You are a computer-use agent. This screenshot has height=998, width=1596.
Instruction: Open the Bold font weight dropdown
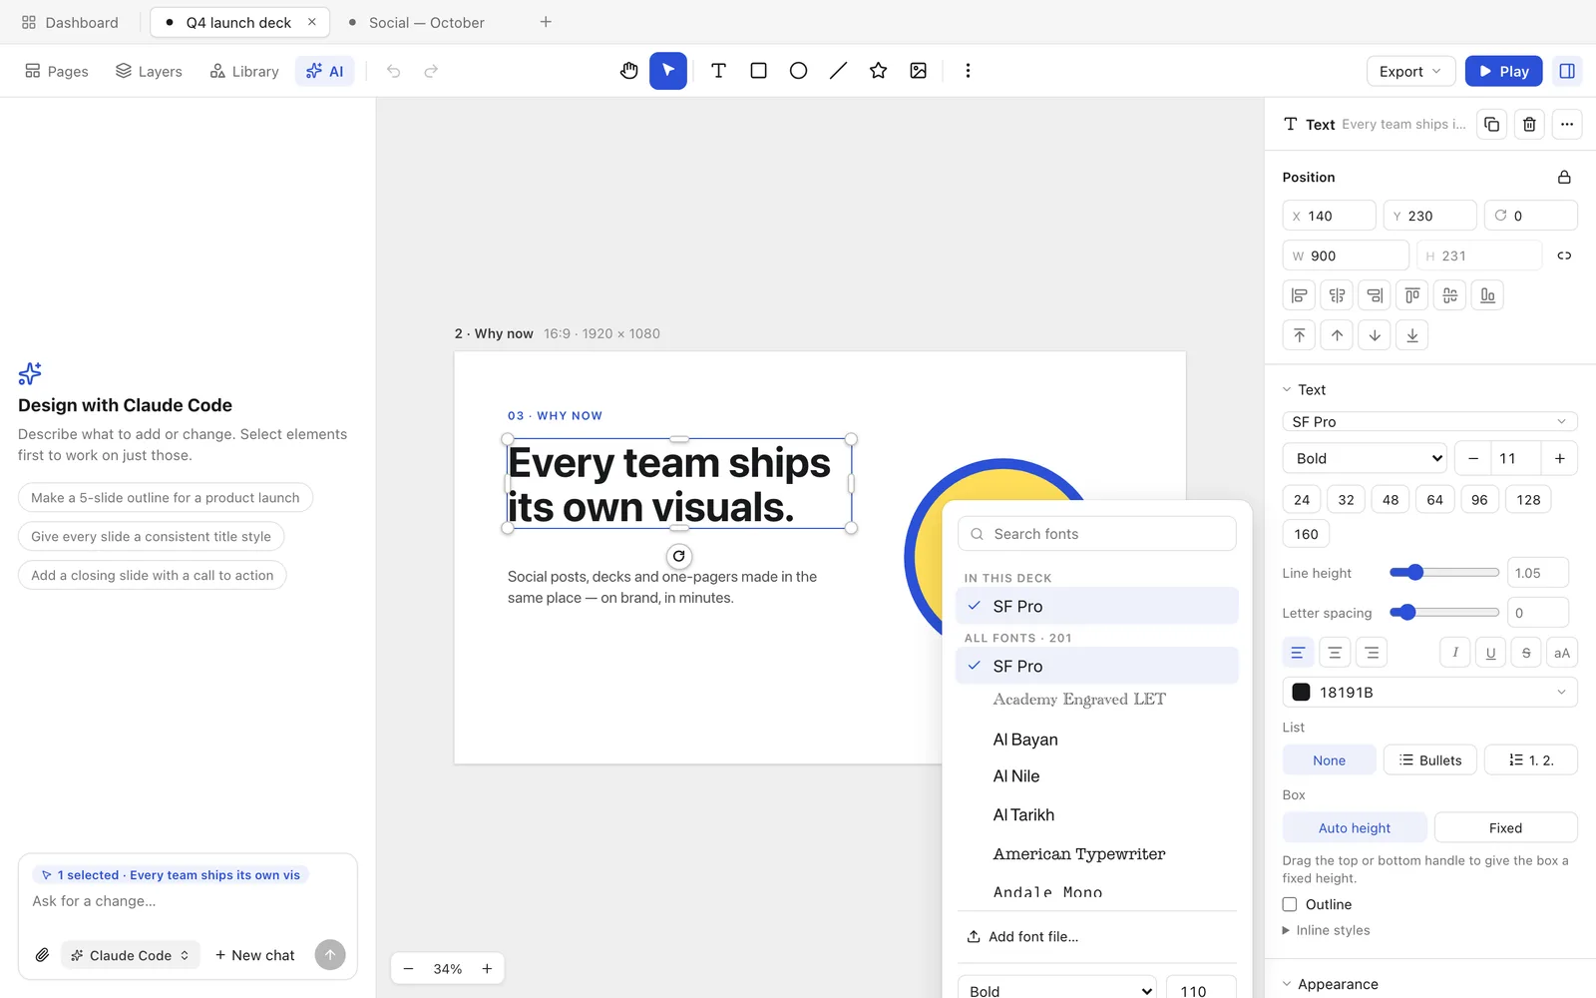pyautogui.click(x=1365, y=458)
